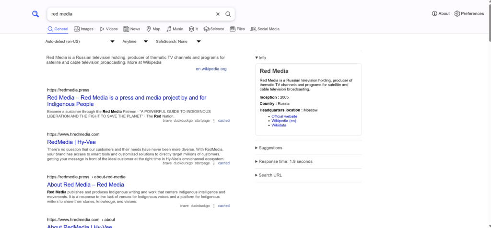
Task: Click the https://www.hredmedia.com URL above RedMedia | Hy-Vee
Action: [x=73, y=134]
